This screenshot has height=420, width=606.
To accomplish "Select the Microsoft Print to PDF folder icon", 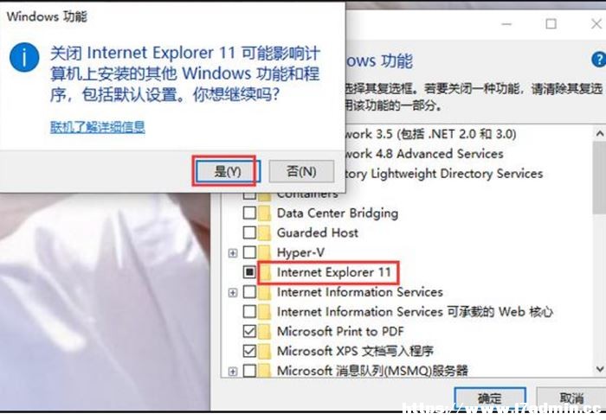I will 265,331.
